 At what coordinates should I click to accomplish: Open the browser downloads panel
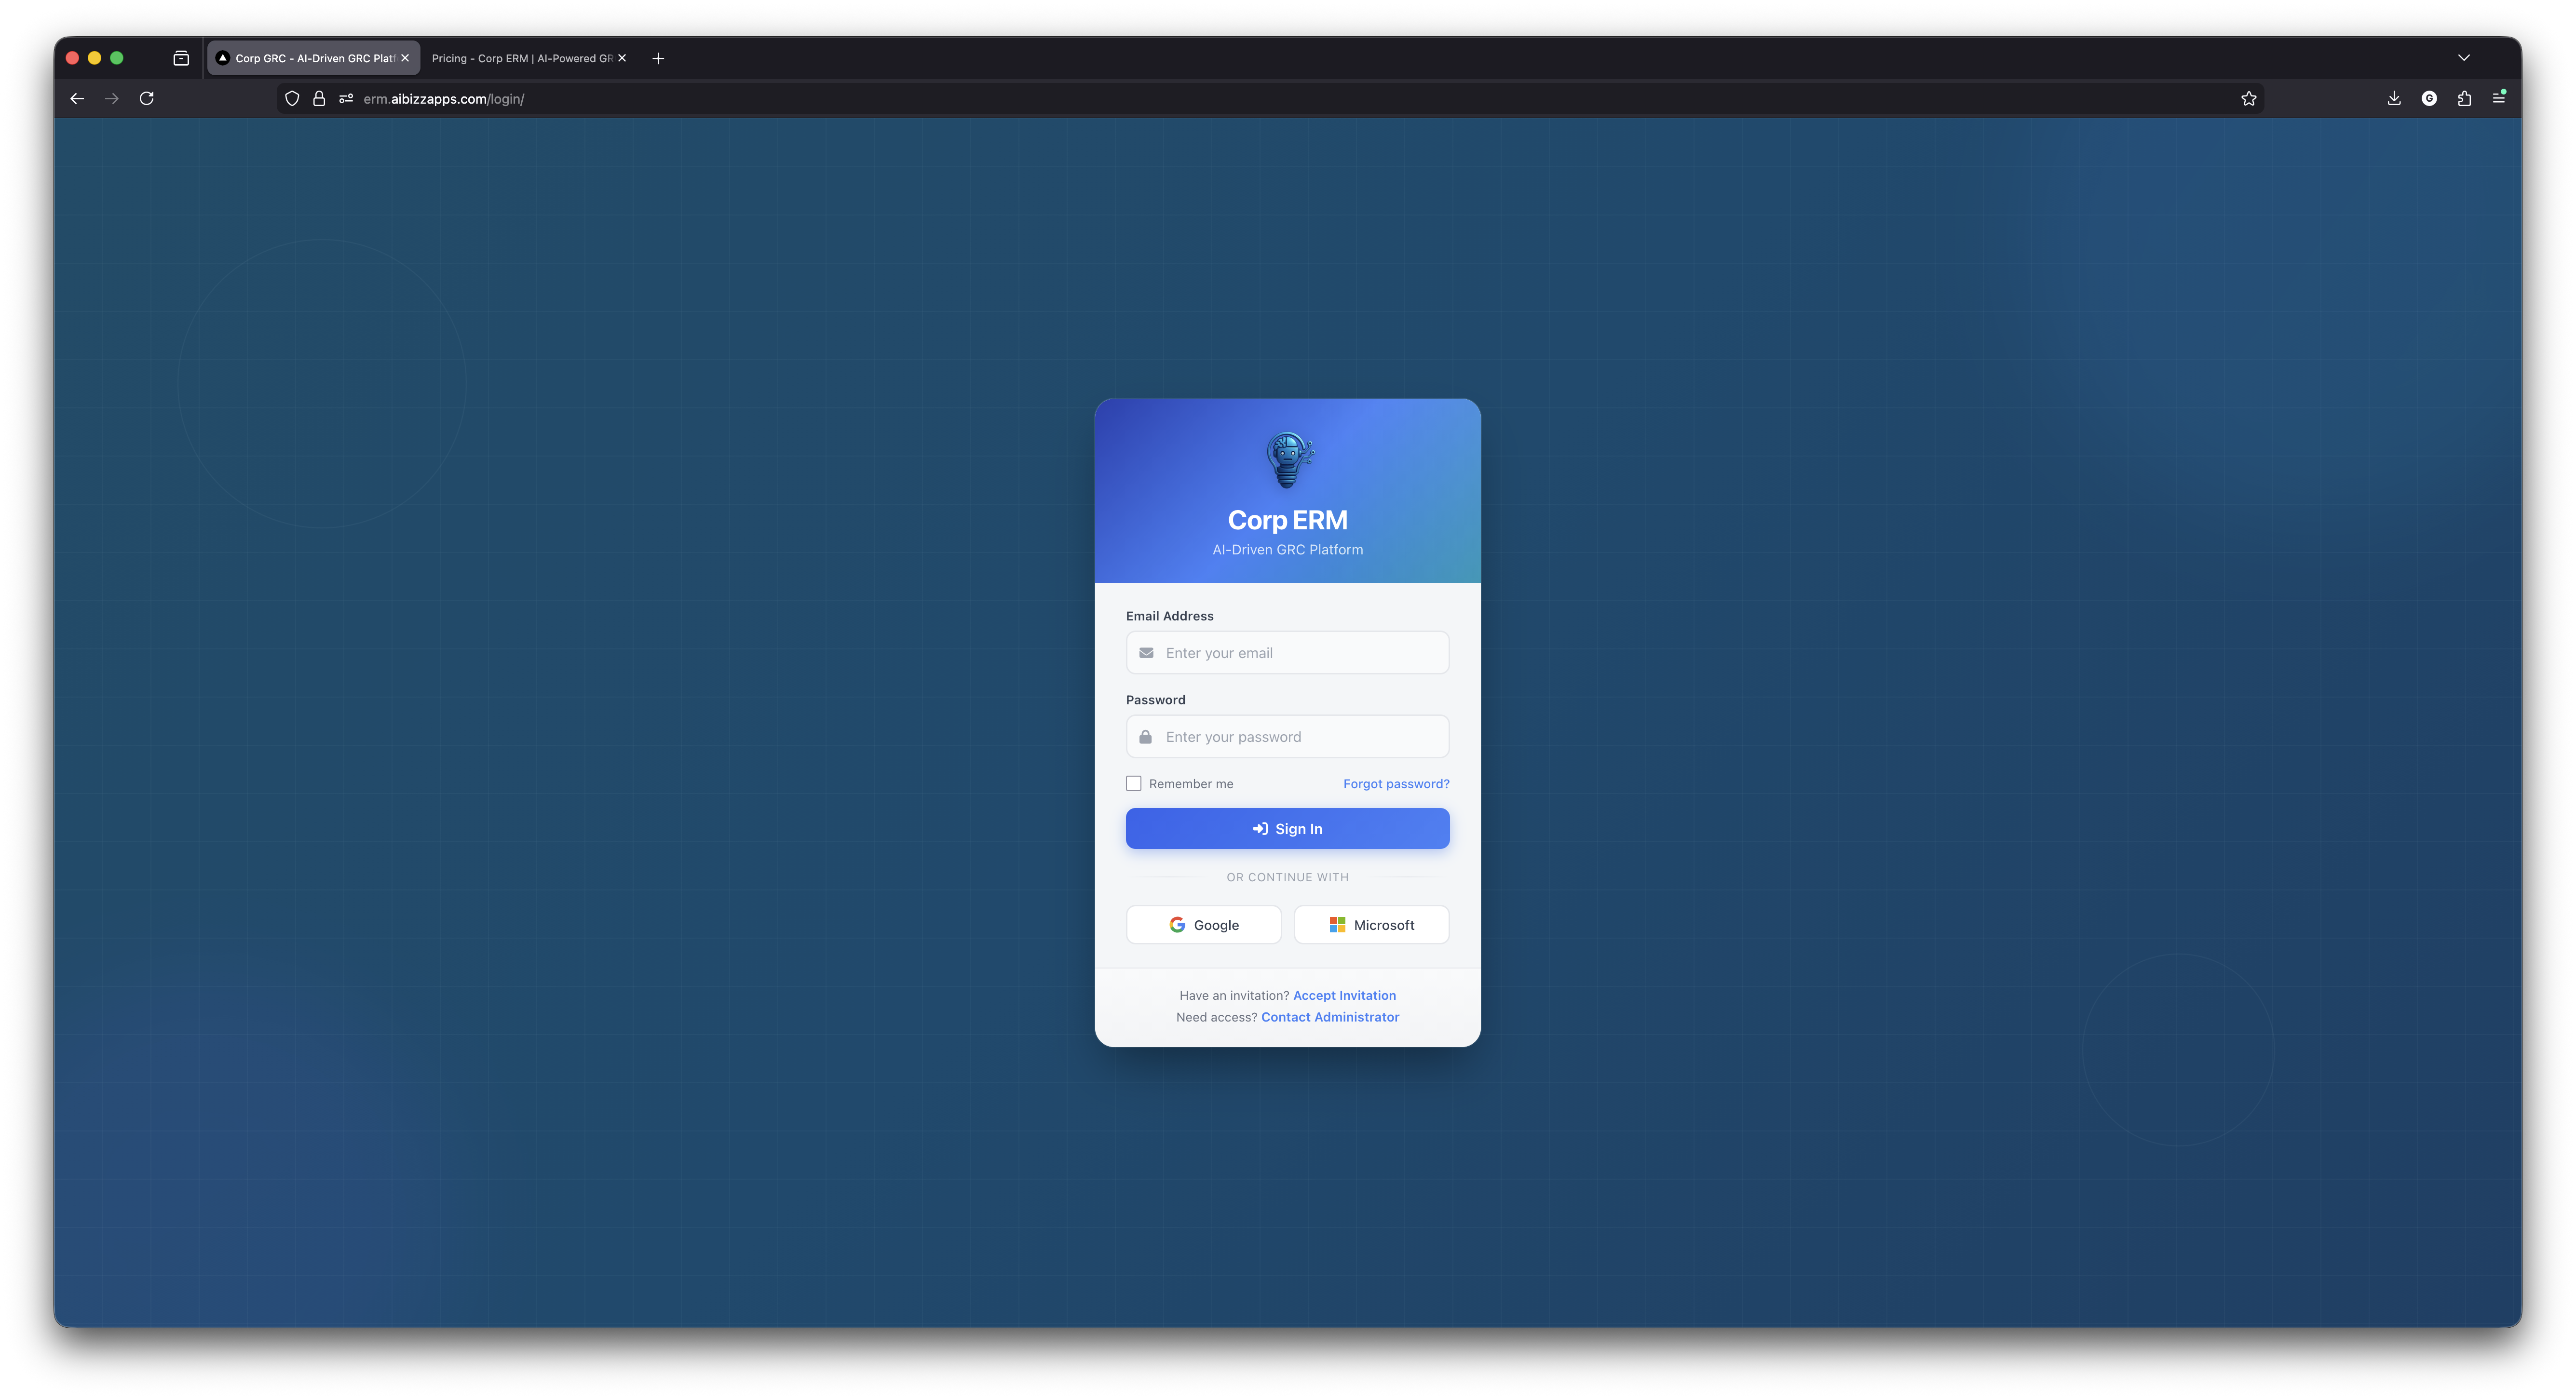tap(2393, 98)
